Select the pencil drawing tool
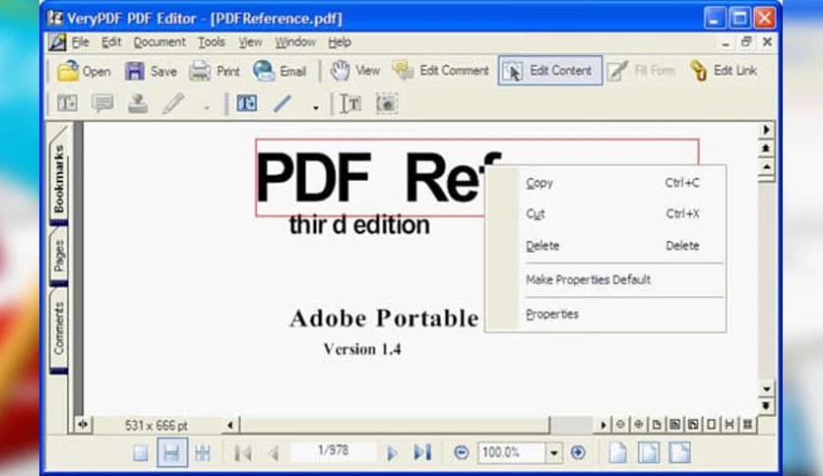The width and height of the screenshot is (823, 476). pos(173,103)
